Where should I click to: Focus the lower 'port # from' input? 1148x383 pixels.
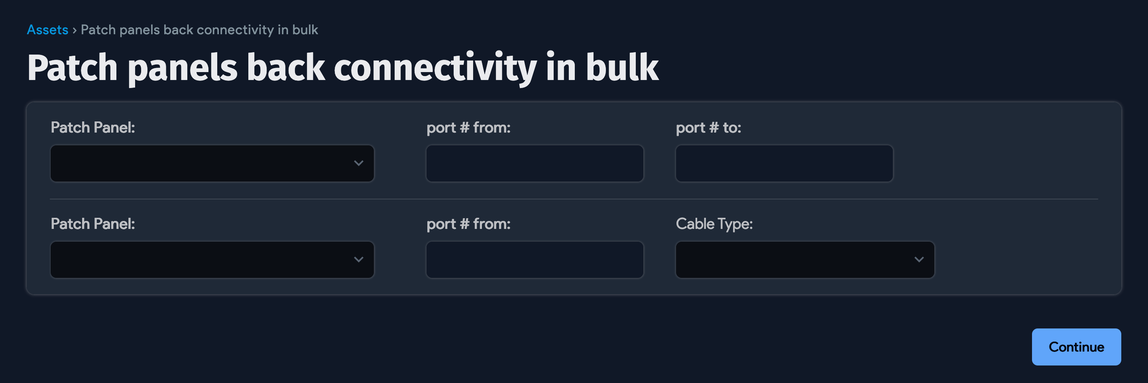[535, 260]
